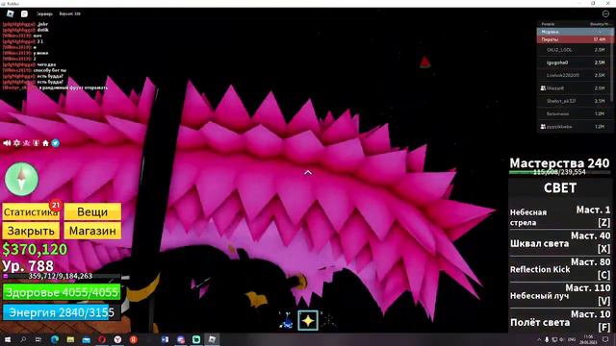The image size is (616, 346).
Task: Click the mastery progress bar 115,608/239,554
Action: (559, 172)
